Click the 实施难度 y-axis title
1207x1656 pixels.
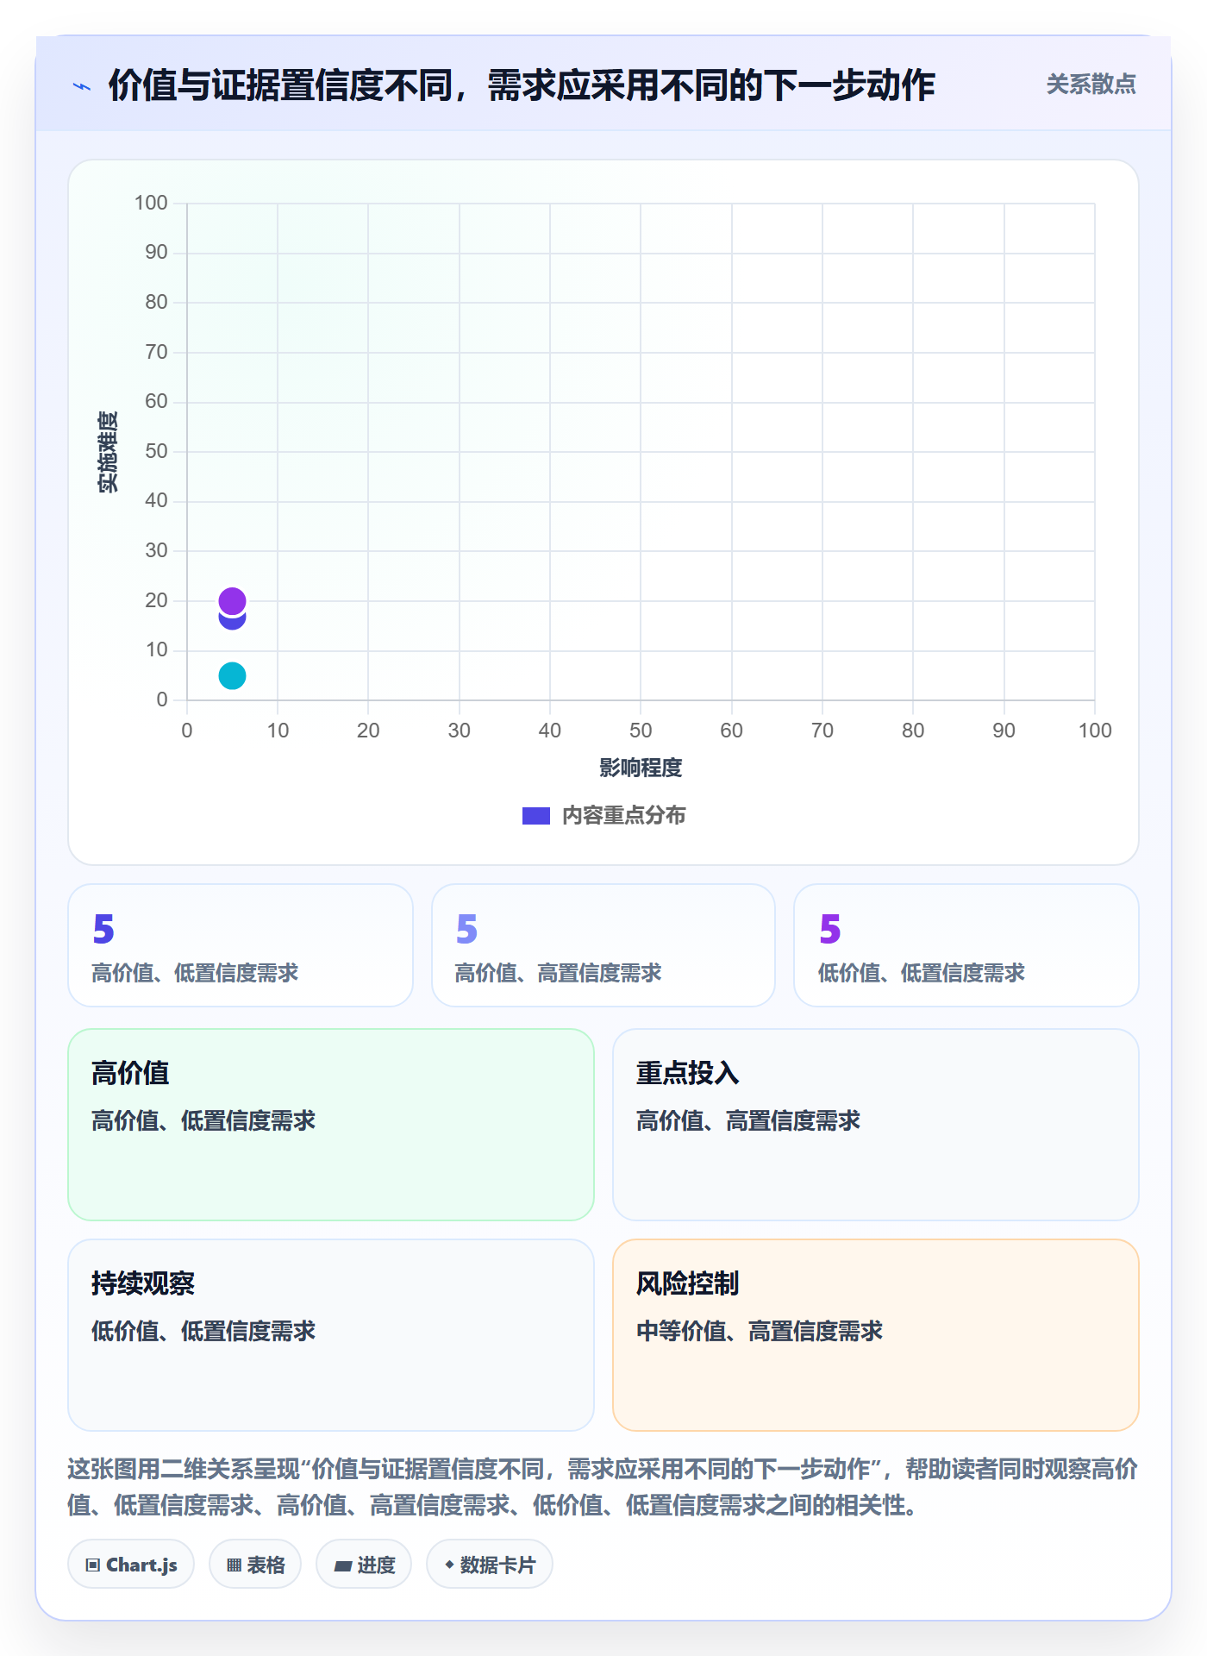click(x=108, y=452)
